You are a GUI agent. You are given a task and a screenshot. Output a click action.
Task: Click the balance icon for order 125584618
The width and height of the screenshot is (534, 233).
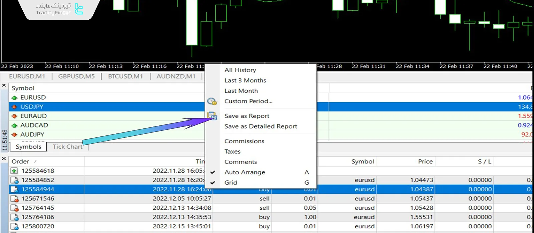(x=14, y=171)
